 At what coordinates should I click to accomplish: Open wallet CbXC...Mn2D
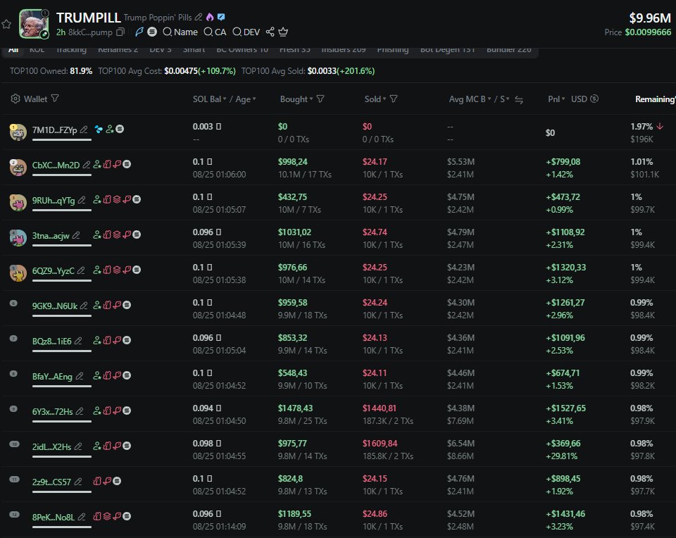coord(56,165)
